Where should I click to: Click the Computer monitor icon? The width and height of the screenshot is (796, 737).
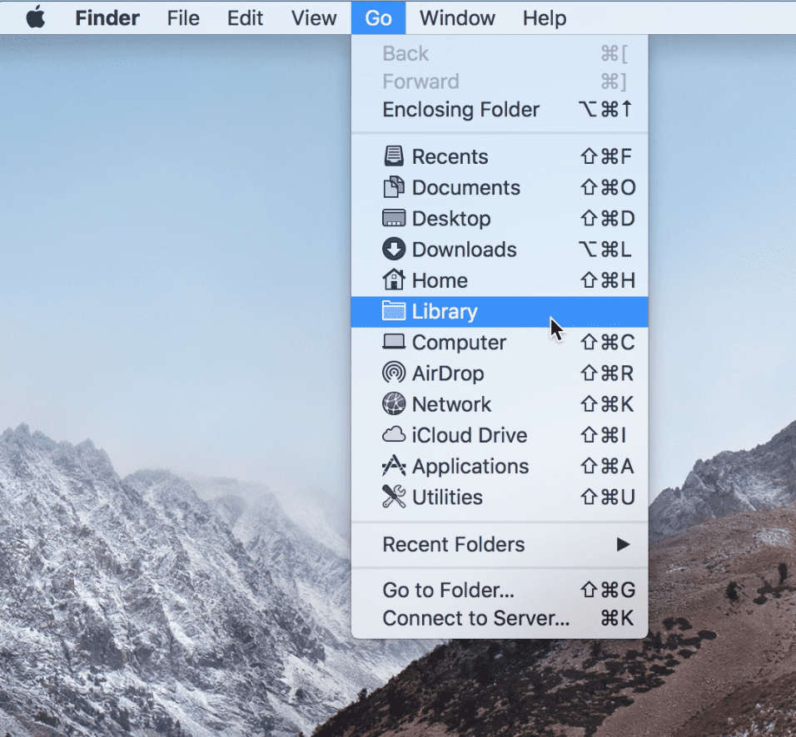(x=392, y=342)
